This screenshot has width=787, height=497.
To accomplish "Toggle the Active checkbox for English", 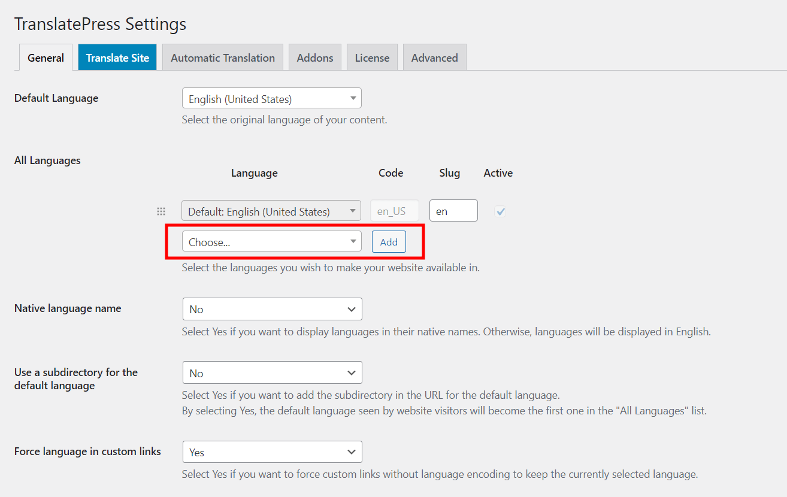I will pyautogui.click(x=500, y=211).
